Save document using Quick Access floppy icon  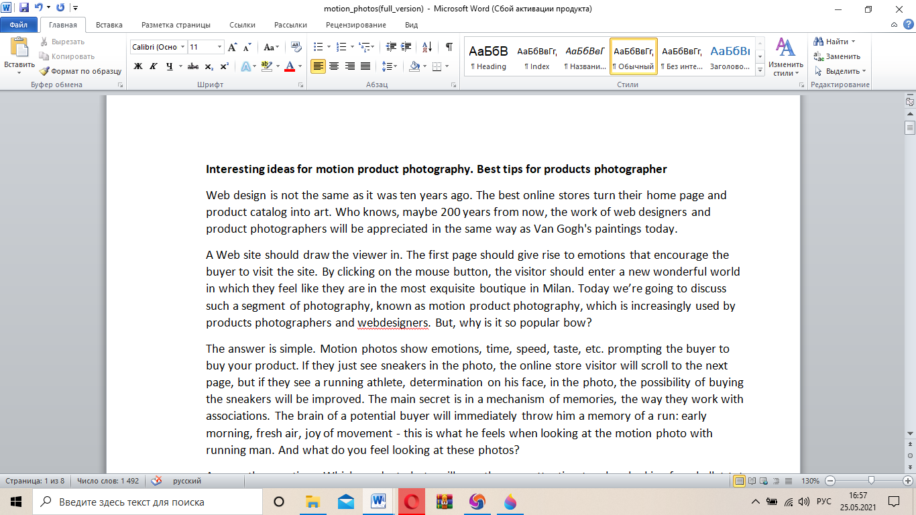pos(24,9)
